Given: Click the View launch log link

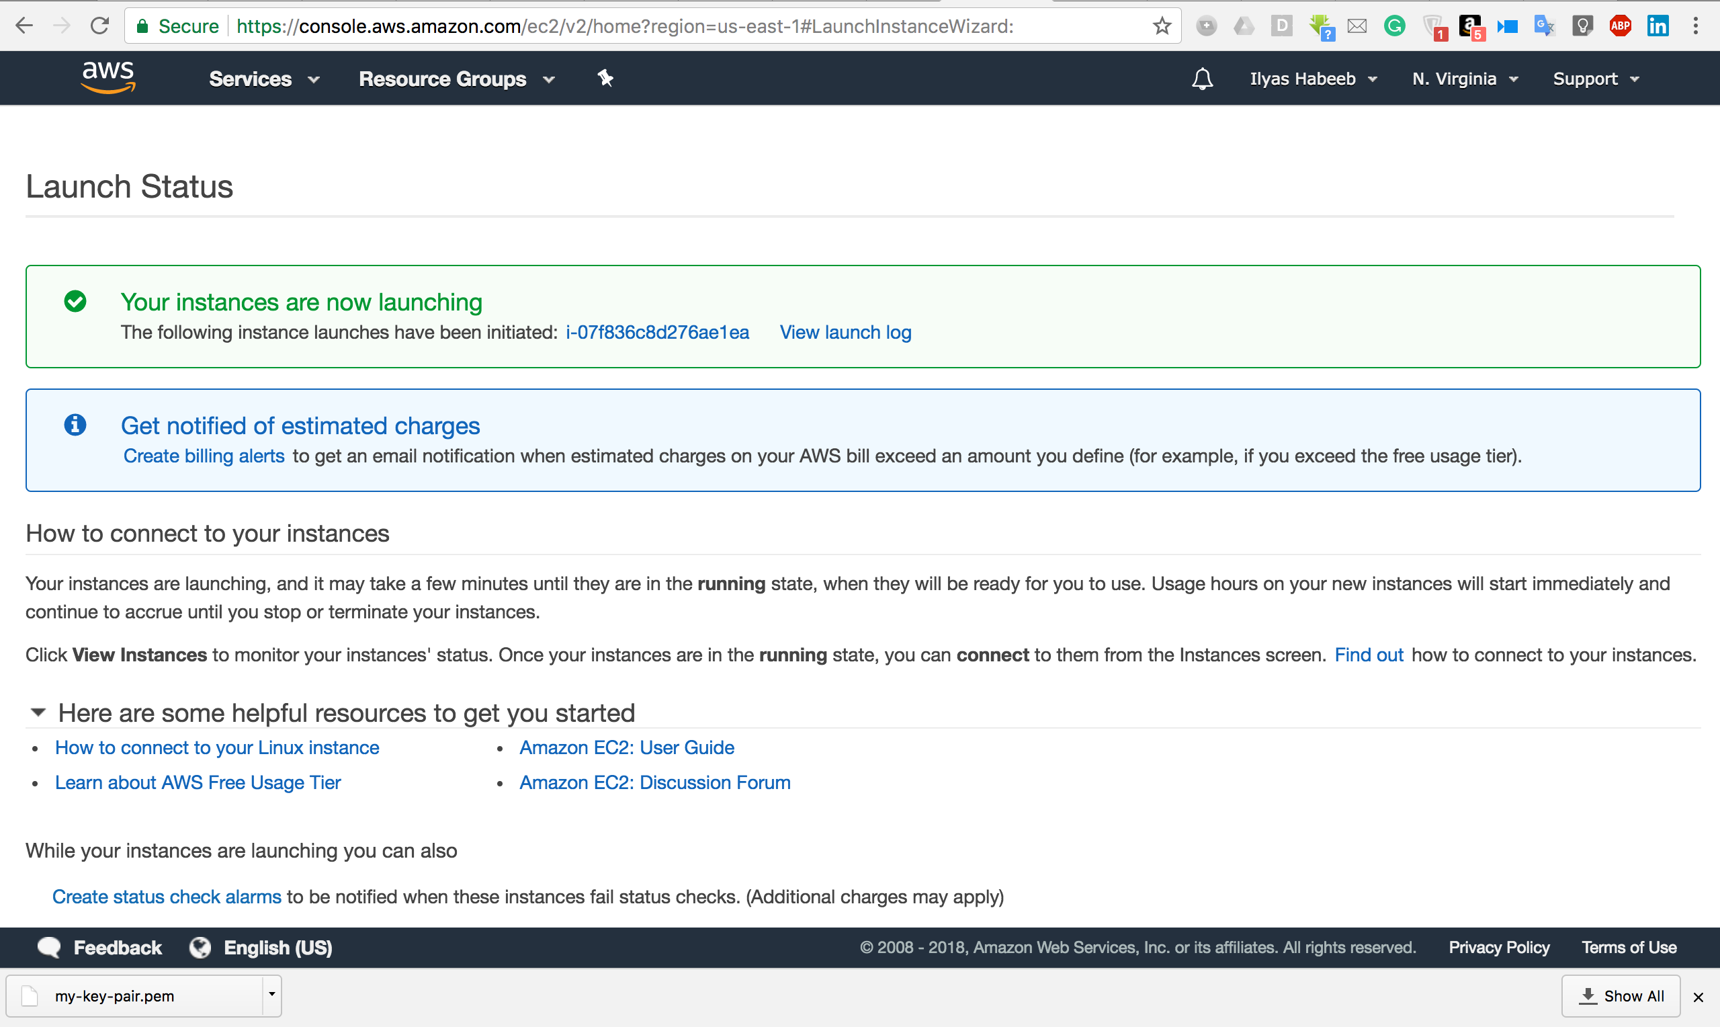Looking at the screenshot, I should [x=845, y=332].
